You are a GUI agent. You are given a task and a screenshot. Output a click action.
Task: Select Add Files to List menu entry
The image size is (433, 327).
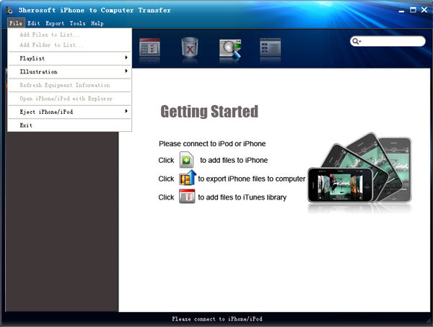coord(69,35)
